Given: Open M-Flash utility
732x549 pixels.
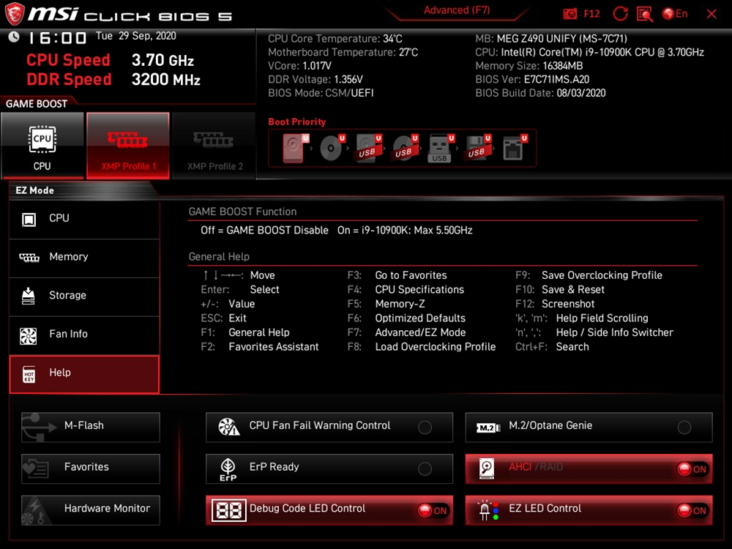Looking at the screenshot, I should (x=91, y=427).
